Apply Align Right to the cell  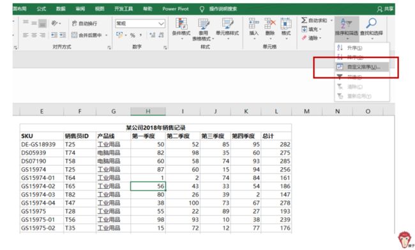tap(42, 35)
